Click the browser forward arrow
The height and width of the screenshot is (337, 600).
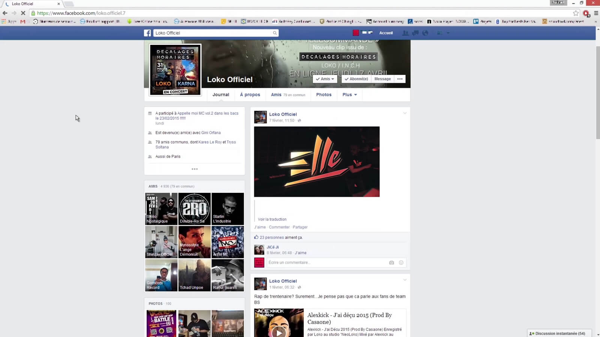pos(14,13)
